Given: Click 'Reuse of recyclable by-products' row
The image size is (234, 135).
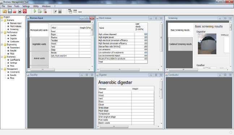Looking at the screenshot, I should tap(123, 59).
